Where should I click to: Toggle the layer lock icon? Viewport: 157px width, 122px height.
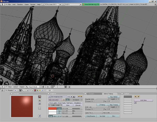pyautogui.click(x=66, y=87)
